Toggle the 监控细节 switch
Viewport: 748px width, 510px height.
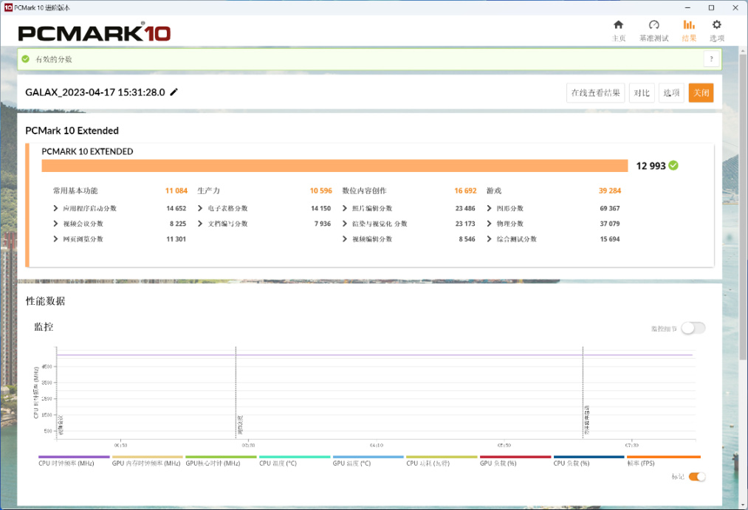click(693, 328)
